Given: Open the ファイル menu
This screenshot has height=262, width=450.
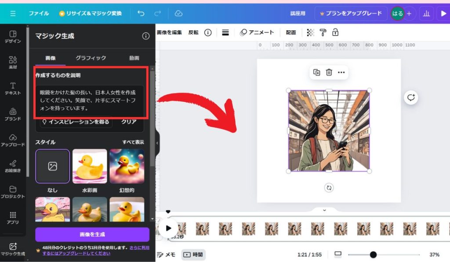Looking at the screenshot, I should tap(39, 14).
